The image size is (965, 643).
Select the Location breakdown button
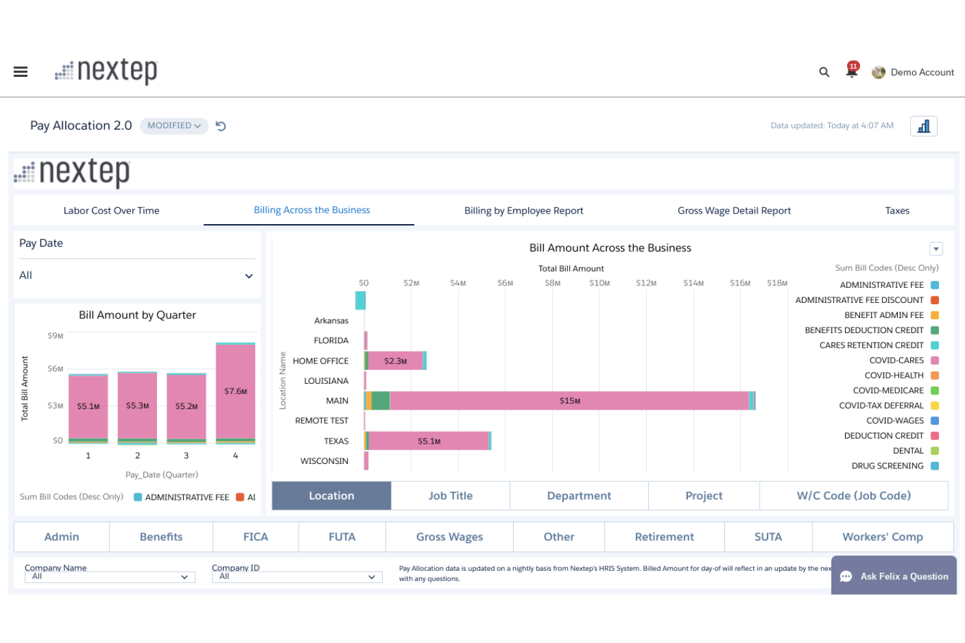point(331,496)
